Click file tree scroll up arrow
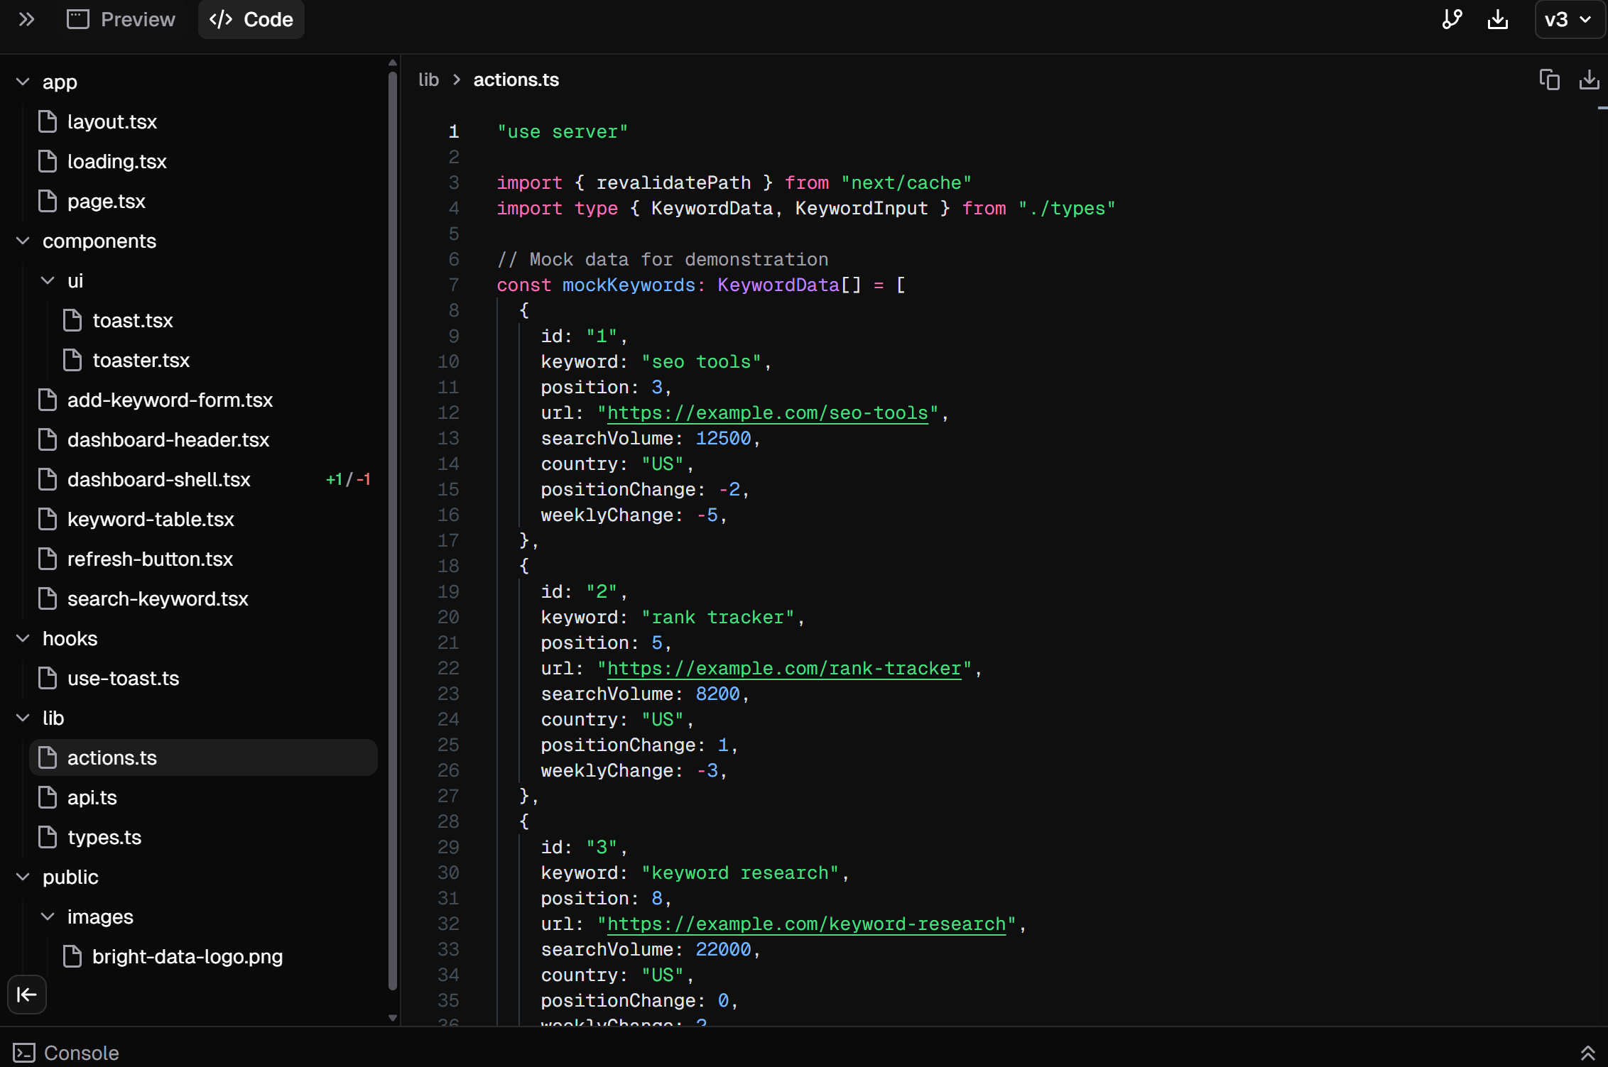The image size is (1608, 1067). pos(393,63)
